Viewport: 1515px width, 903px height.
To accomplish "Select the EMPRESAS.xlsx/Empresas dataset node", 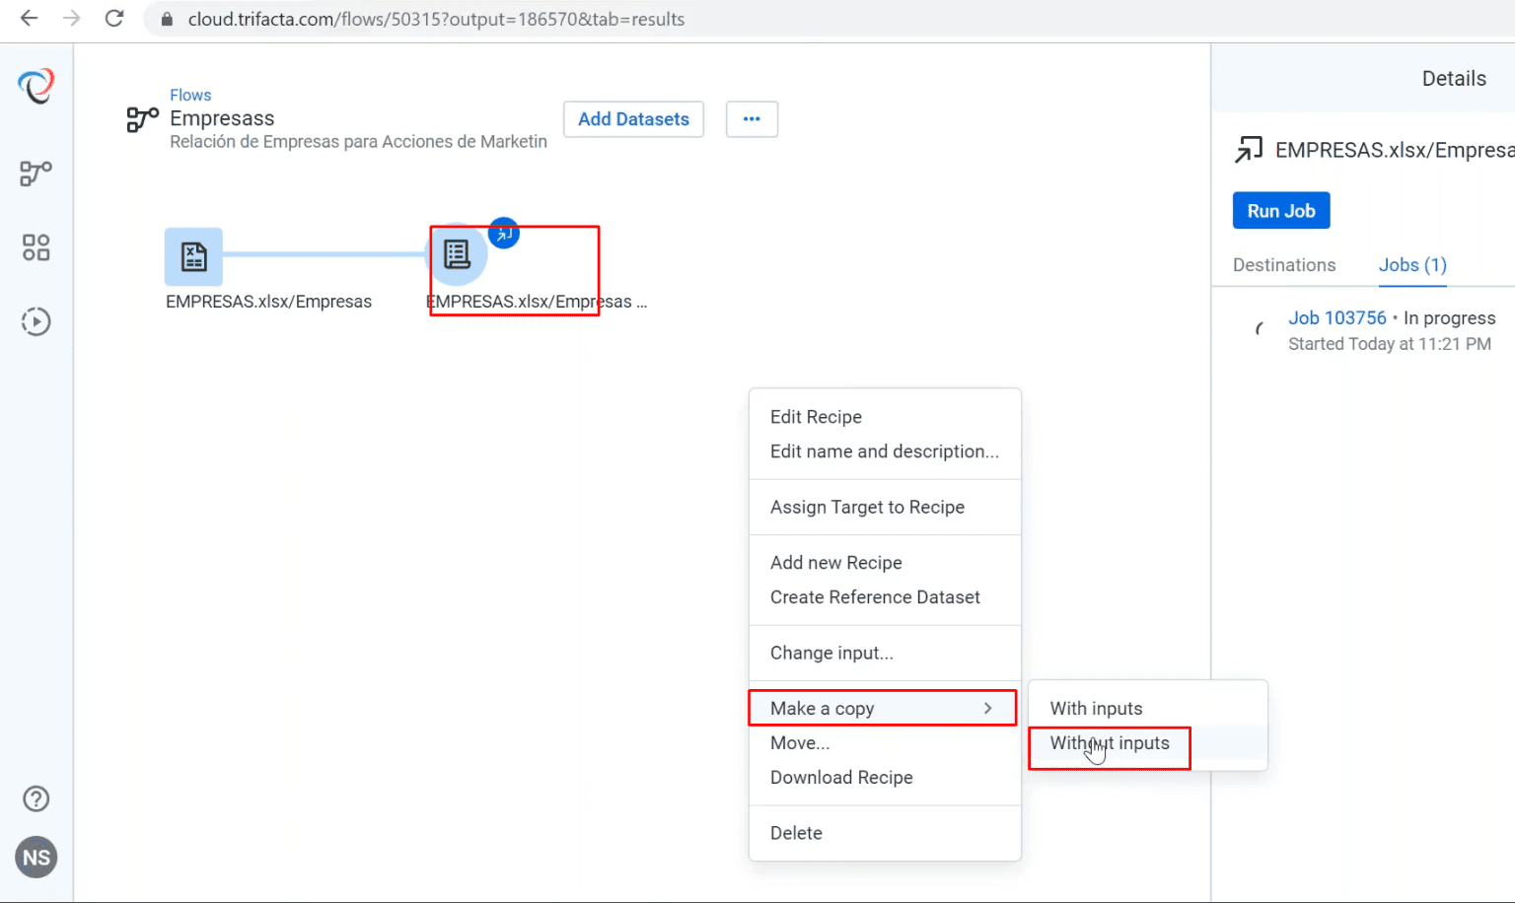I will pos(193,257).
